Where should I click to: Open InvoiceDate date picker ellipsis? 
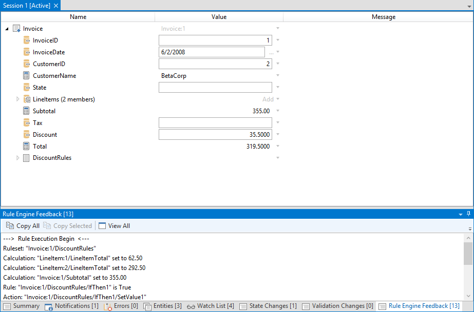click(x=271, y=52)
